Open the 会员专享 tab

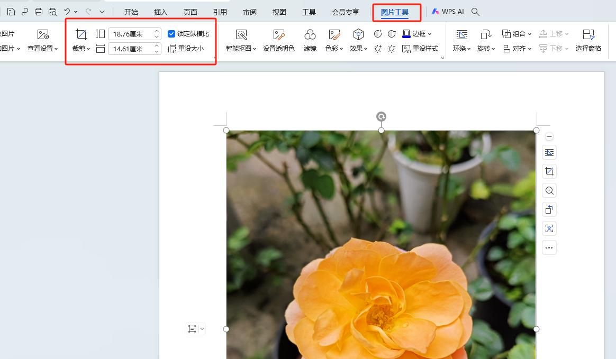[x=346, y=12]
